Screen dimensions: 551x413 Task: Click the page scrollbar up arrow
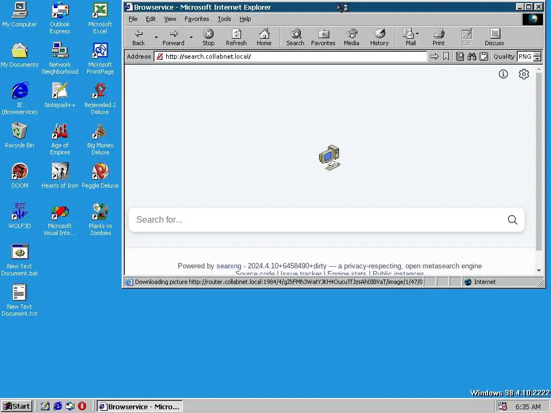click(x=539, y=70)
